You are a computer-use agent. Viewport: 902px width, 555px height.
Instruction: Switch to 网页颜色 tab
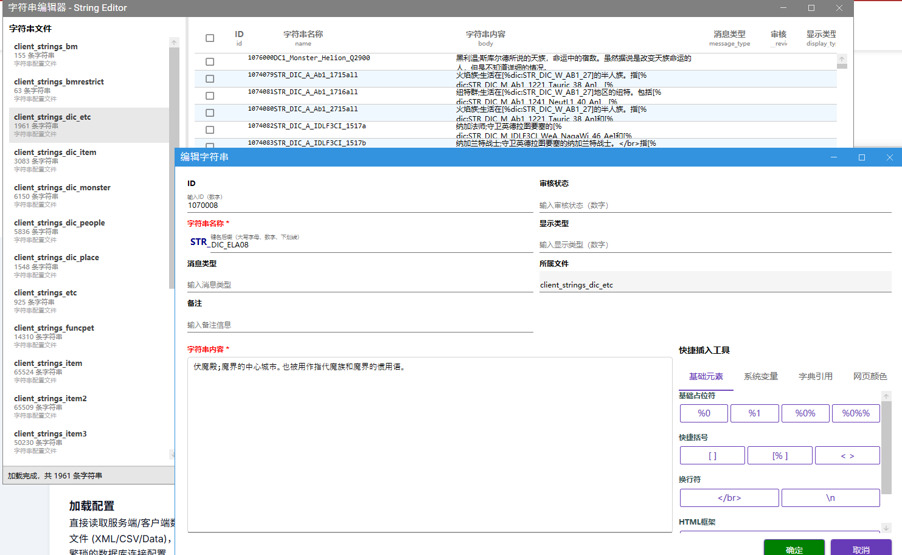pyautogui.click(x=870, y=376)
